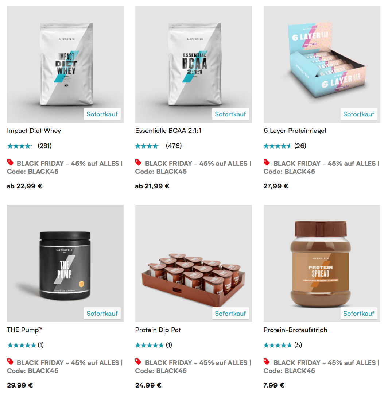Screen dimensions: 388x400
Task: View Protein Dip Pot tray image
Action: coord(194,264)
